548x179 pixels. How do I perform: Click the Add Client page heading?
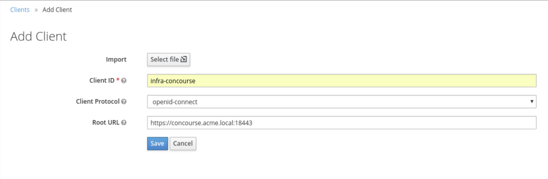click(x=39, y=36)
